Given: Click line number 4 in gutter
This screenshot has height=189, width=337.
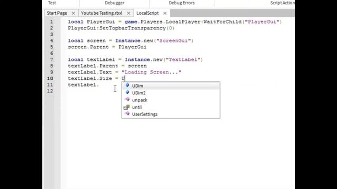Looking at the screenshot, I should coord(52,40).
